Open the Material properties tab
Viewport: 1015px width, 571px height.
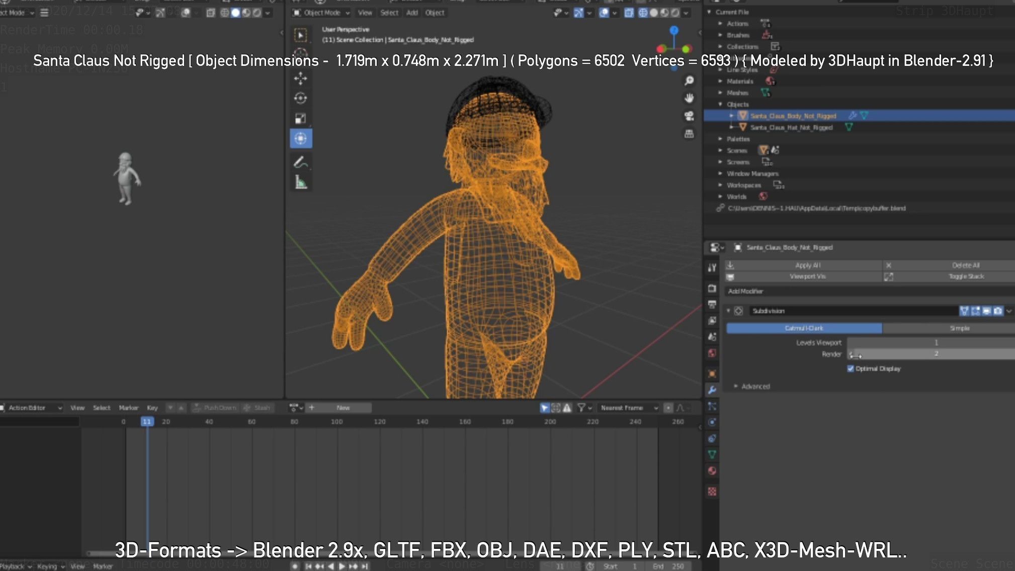coord(712,471)
